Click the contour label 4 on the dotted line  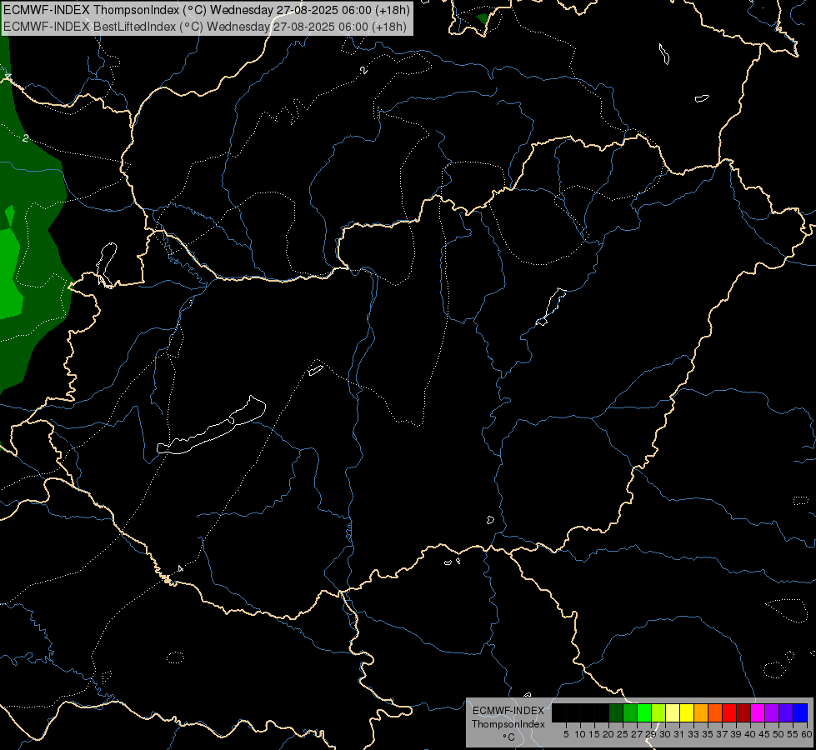click(x=180, y=569)
